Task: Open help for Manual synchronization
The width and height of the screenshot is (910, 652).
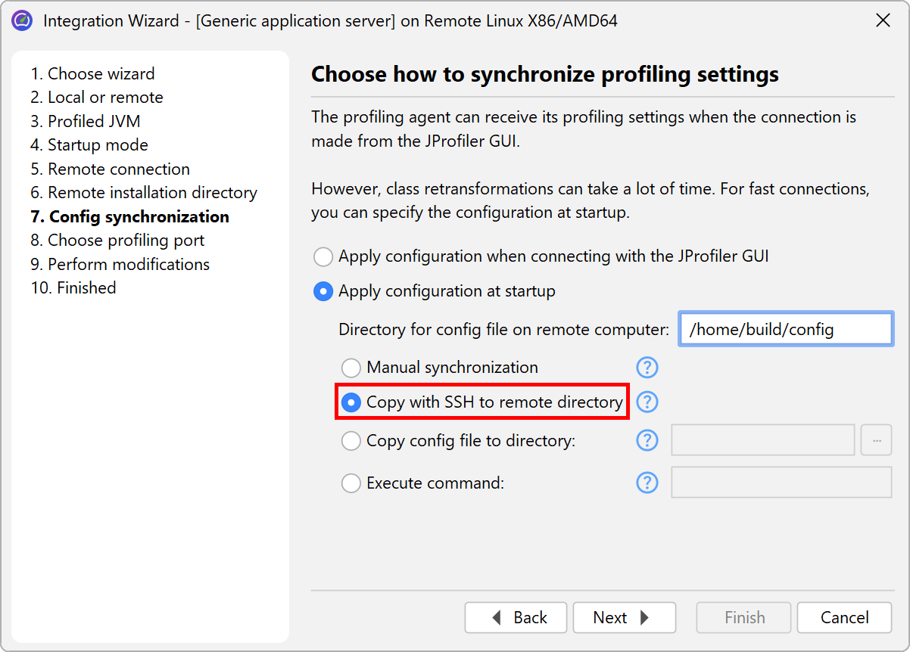Action: 647,368
